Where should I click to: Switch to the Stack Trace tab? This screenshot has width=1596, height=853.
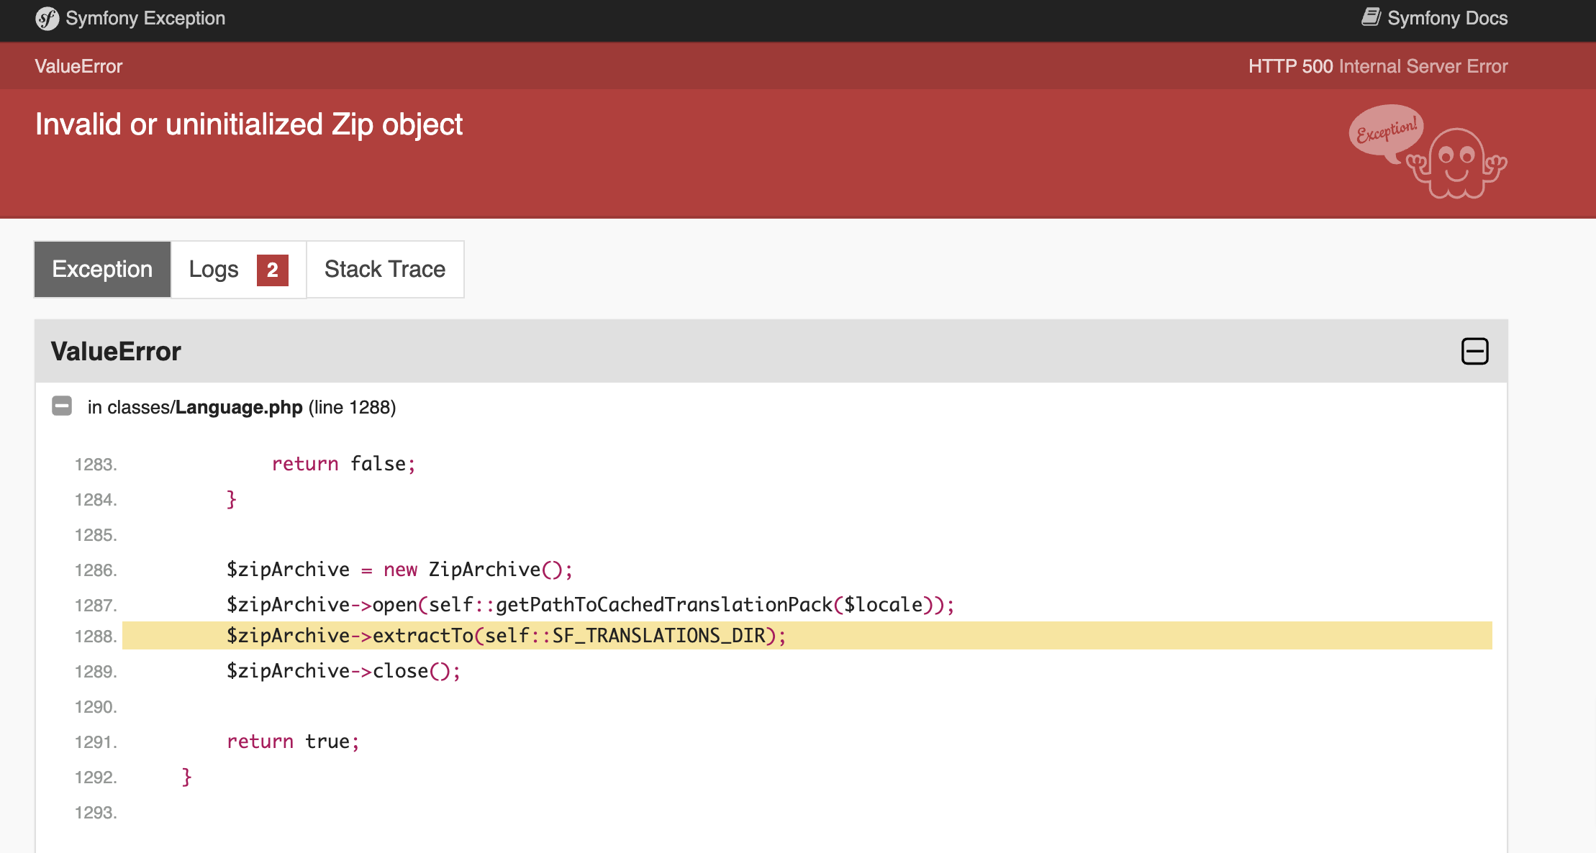[x=384, y=269]
